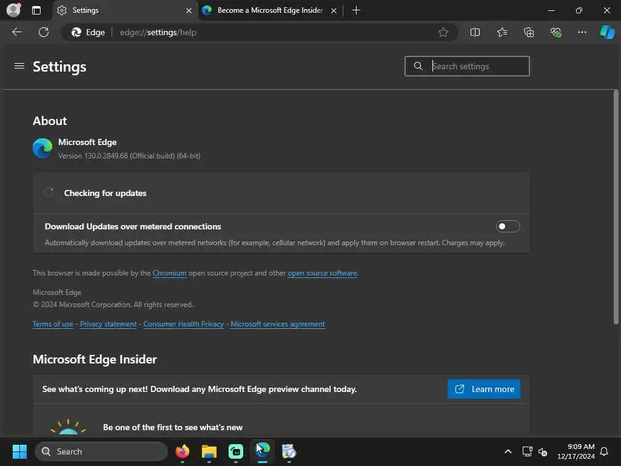Launch Firefox from the taskbar
The width and height of the screenshot is (621, 466).
coord(182,451)
